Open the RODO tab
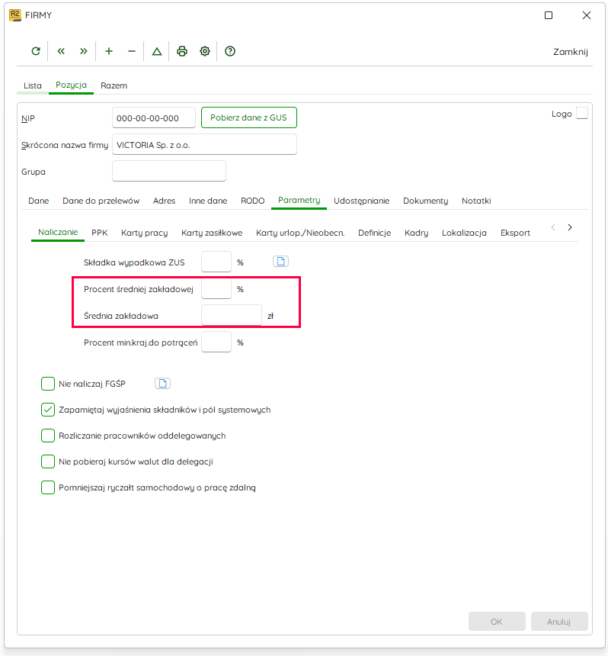The height and width of the screenshot is (656, 608). pyautogui.click(x=252, y=201)
